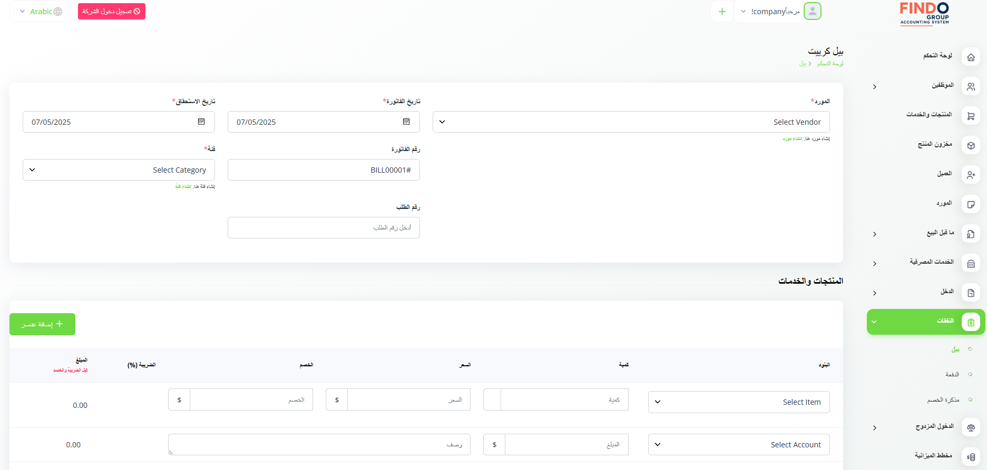This screenshot has height=470, width=987.
Task: Open the Select Item dropdown
Action: tap(738, 402)
